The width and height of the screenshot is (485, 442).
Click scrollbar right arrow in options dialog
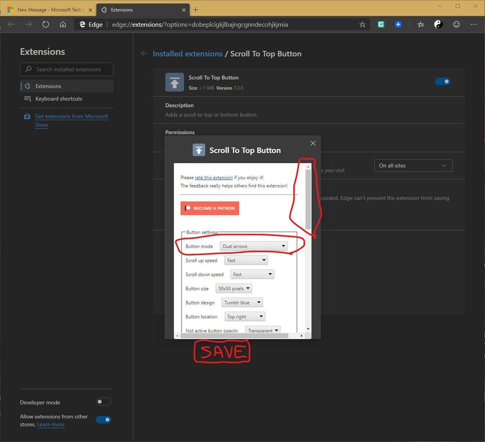click(301, 336)
